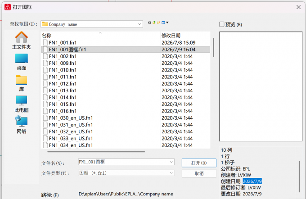Click the EPLAN app icon in title bar
306x199 pixels.
[x=8, y=7]
